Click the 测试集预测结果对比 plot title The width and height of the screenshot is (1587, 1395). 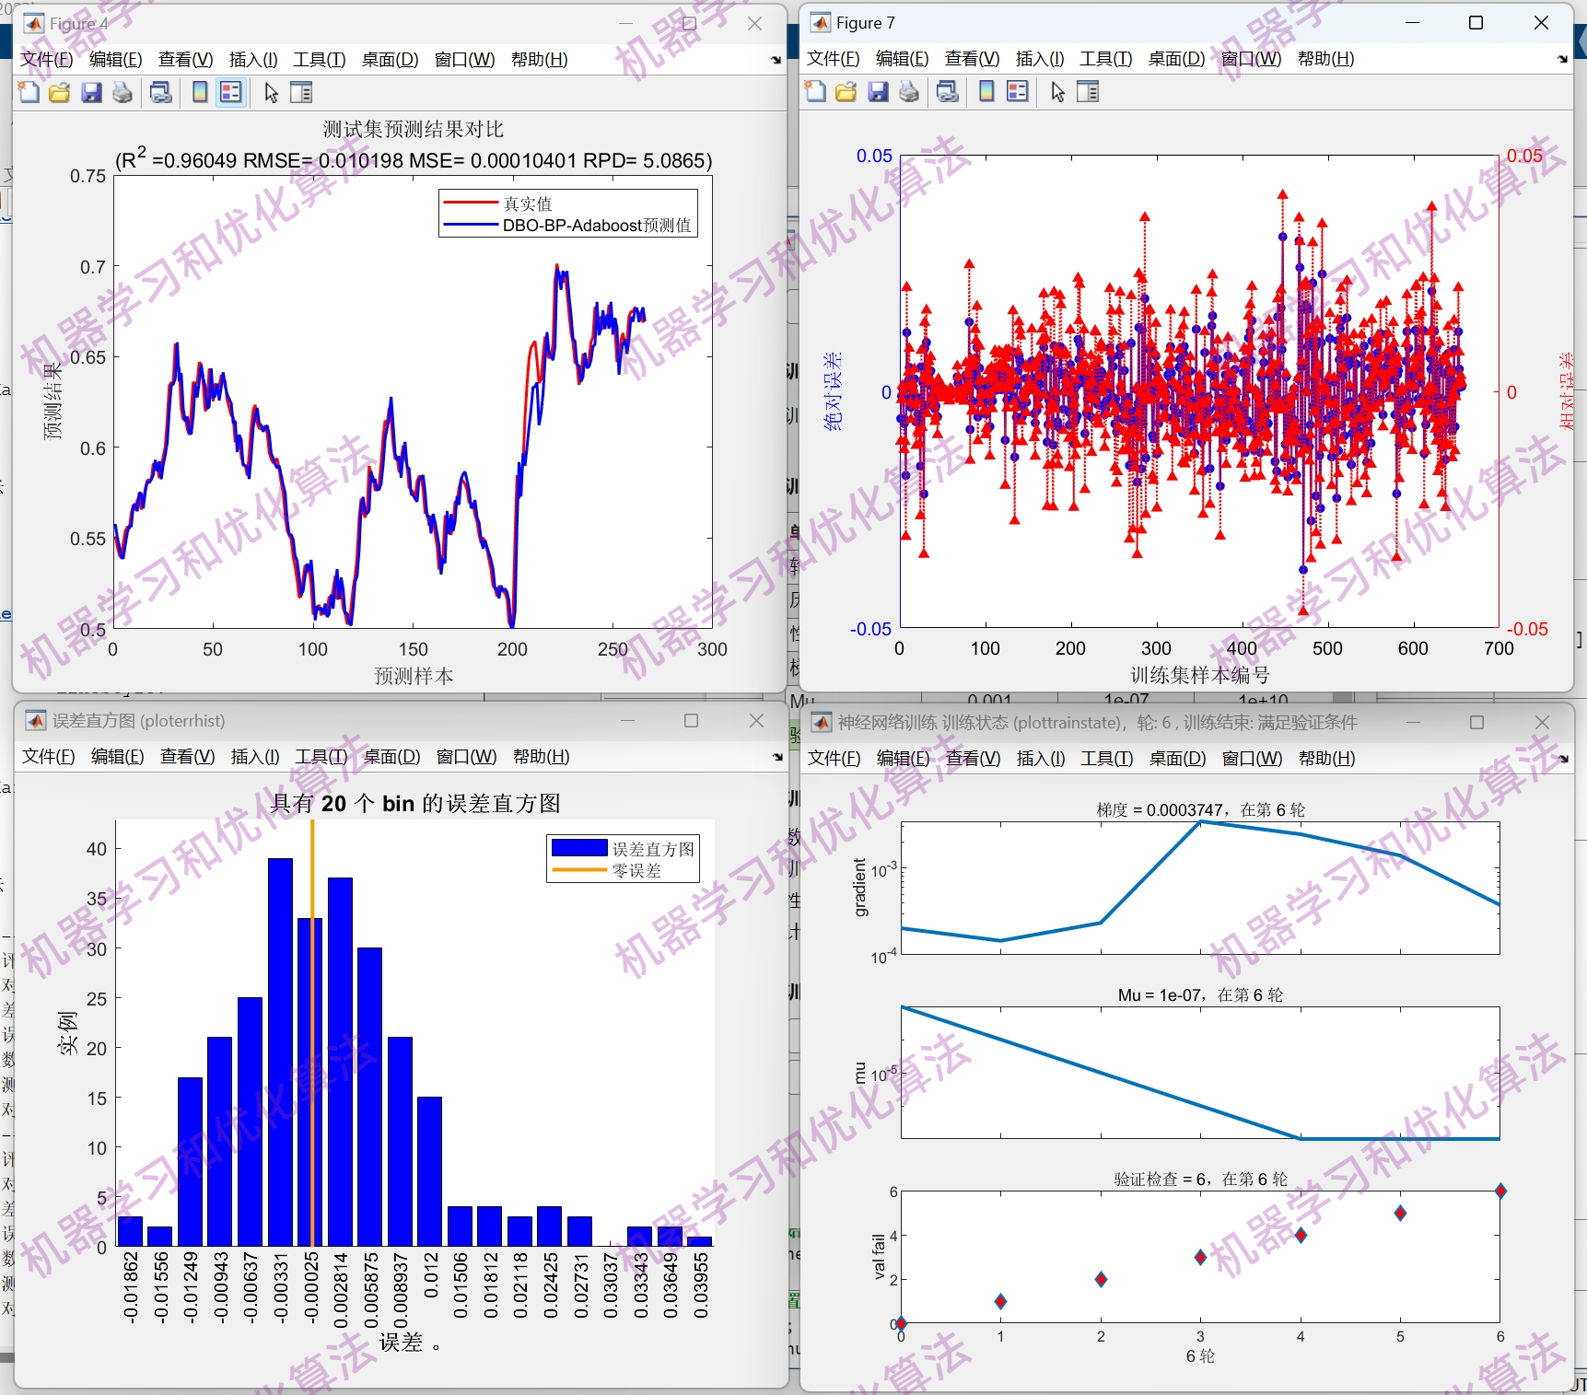pyautogui.click(x=414, y=130)
